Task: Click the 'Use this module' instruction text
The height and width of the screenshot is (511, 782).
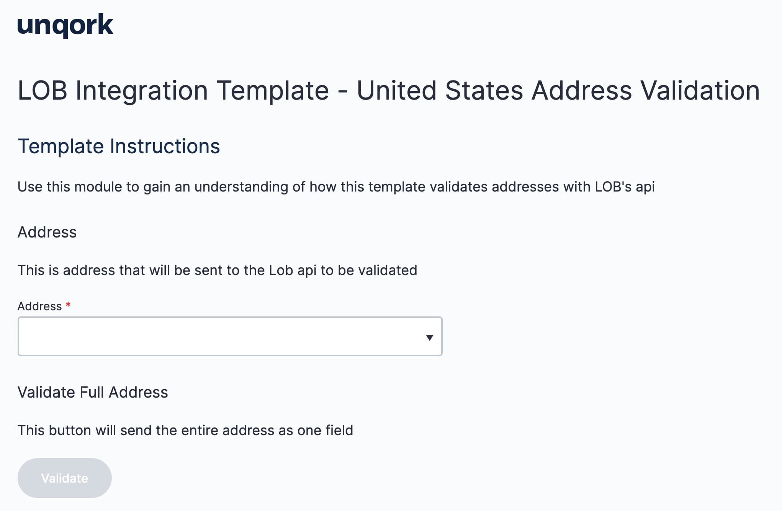Action: tap(336, 187)
